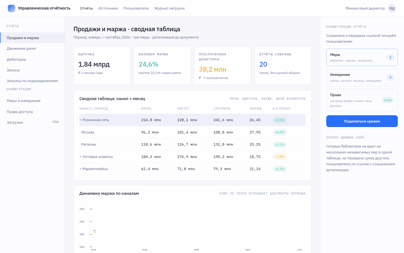Click the margin chart data point near янв
Viewport: 404px width, 253px height.
[x=95, y=231]
